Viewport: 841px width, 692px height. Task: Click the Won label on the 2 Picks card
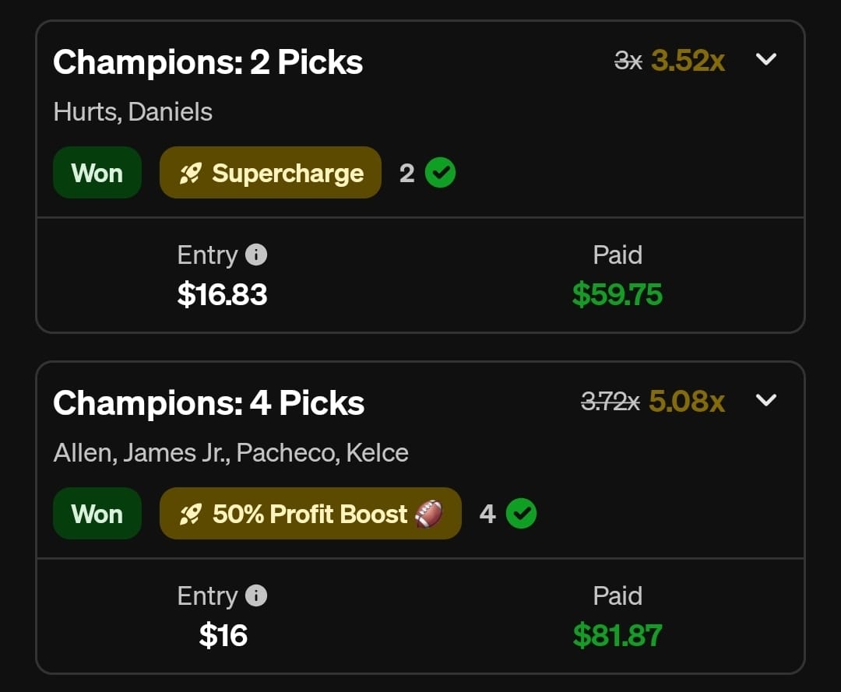point(97,173)
